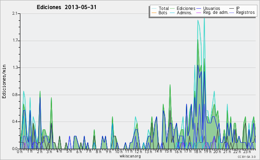
Task: Click the y-axis value 0.4
Action: click(15, 122)
